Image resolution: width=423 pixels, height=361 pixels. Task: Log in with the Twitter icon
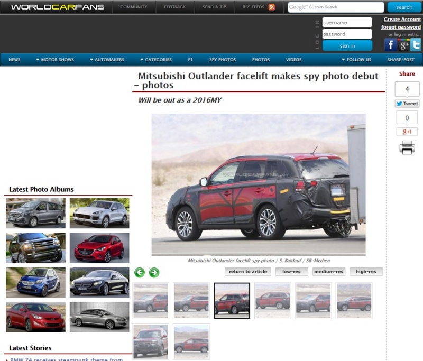416,45
